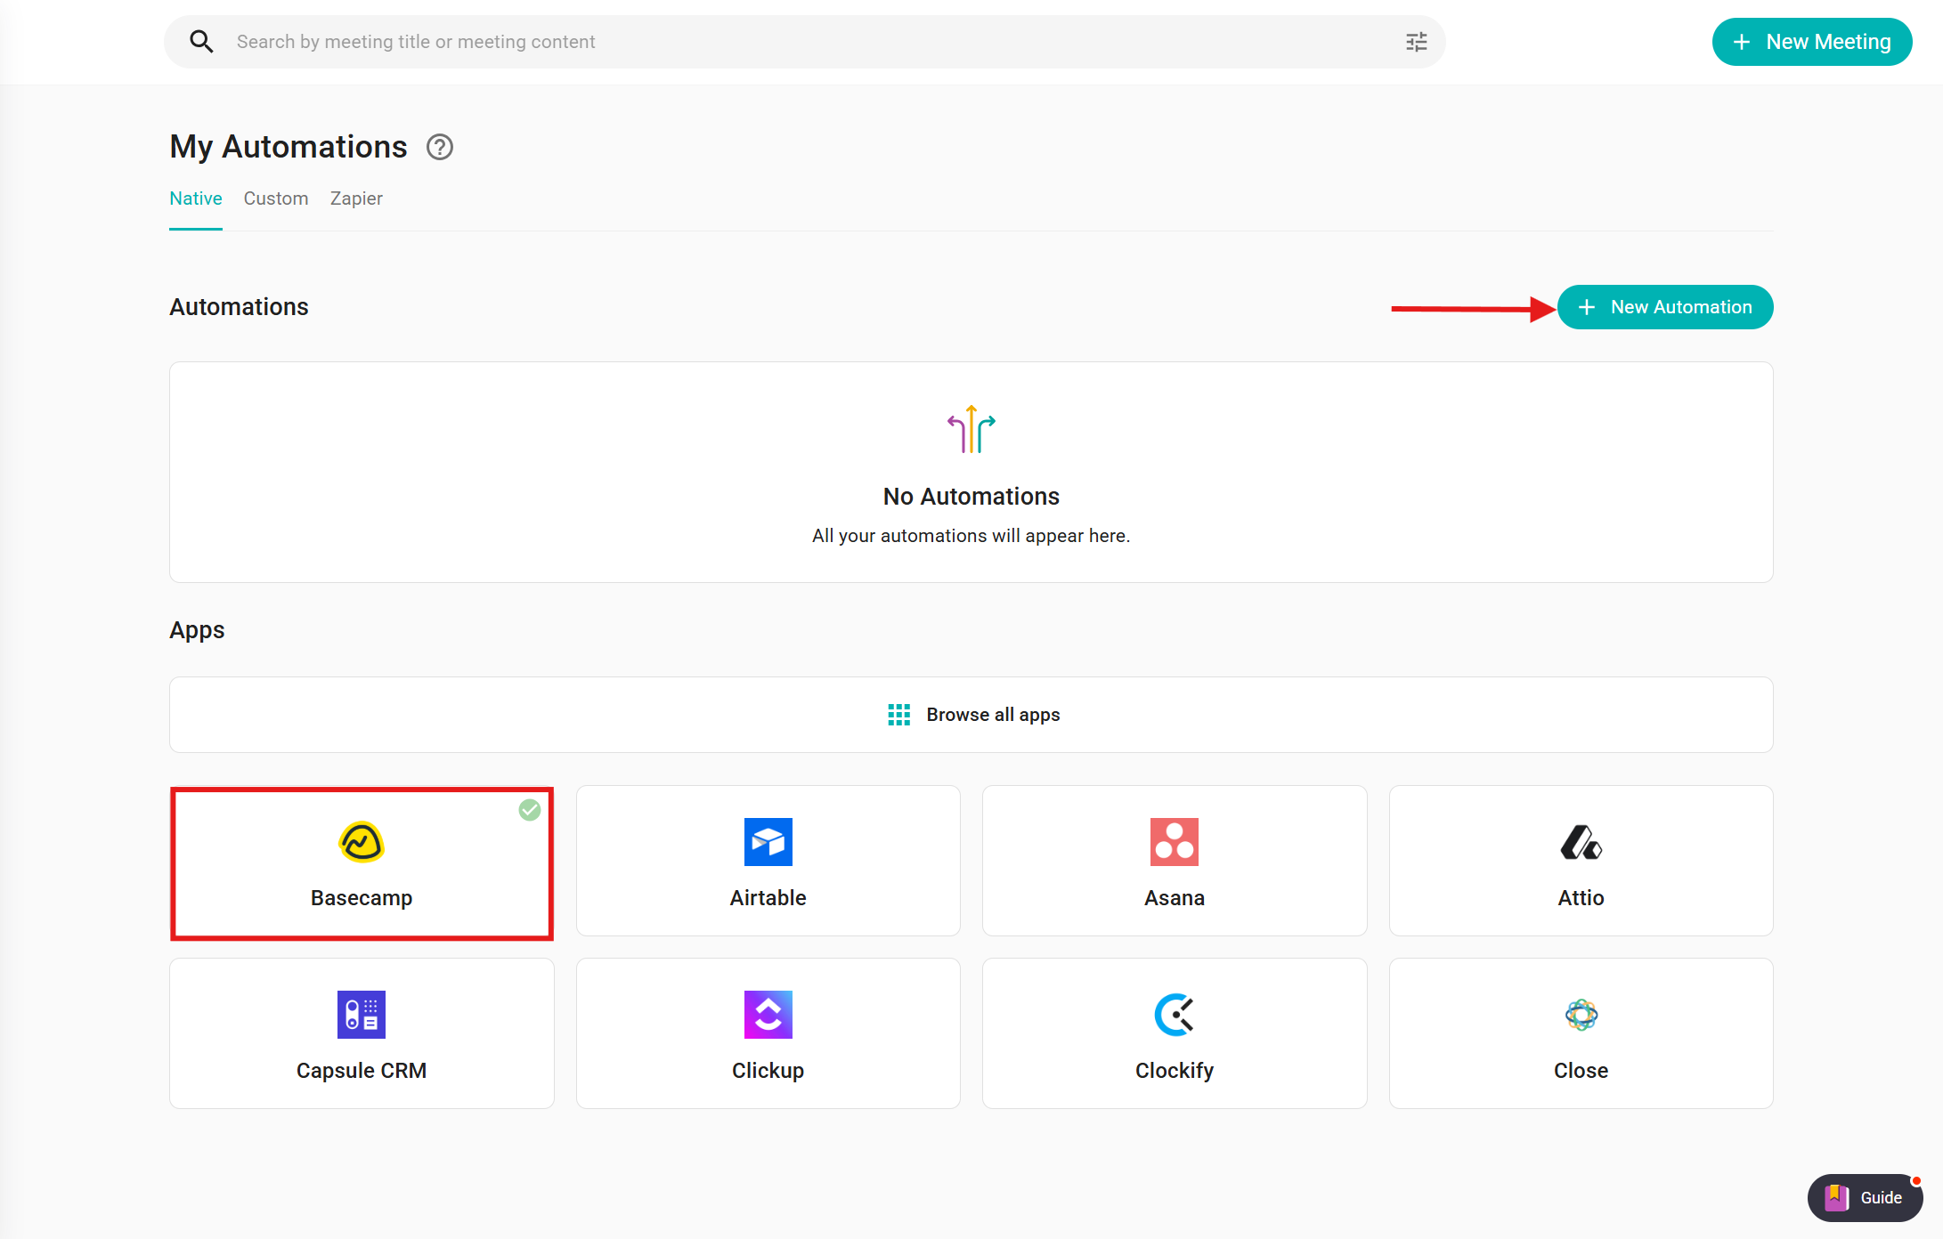Switch to the Custom tab
Screen dimensions: 1943x1239
click(x=276, y=198)
